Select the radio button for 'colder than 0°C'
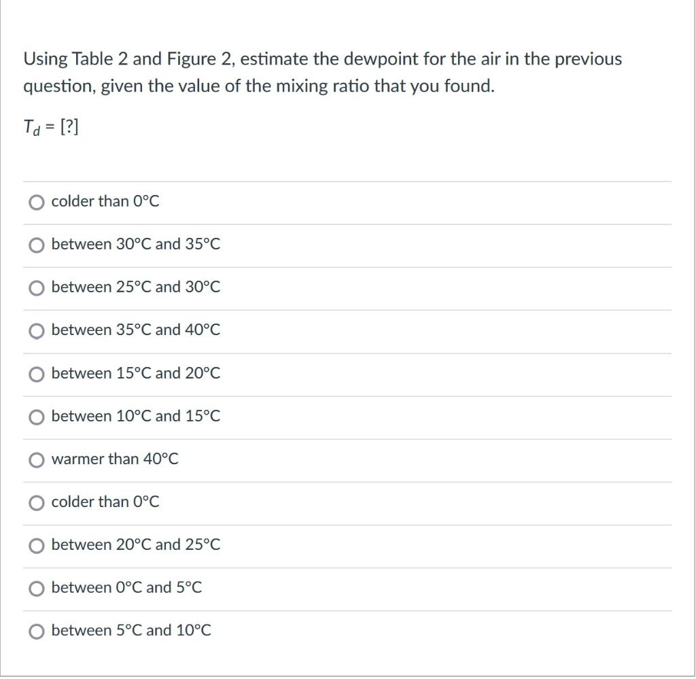Viewport: 696px width, 679px height. [36, 202]
